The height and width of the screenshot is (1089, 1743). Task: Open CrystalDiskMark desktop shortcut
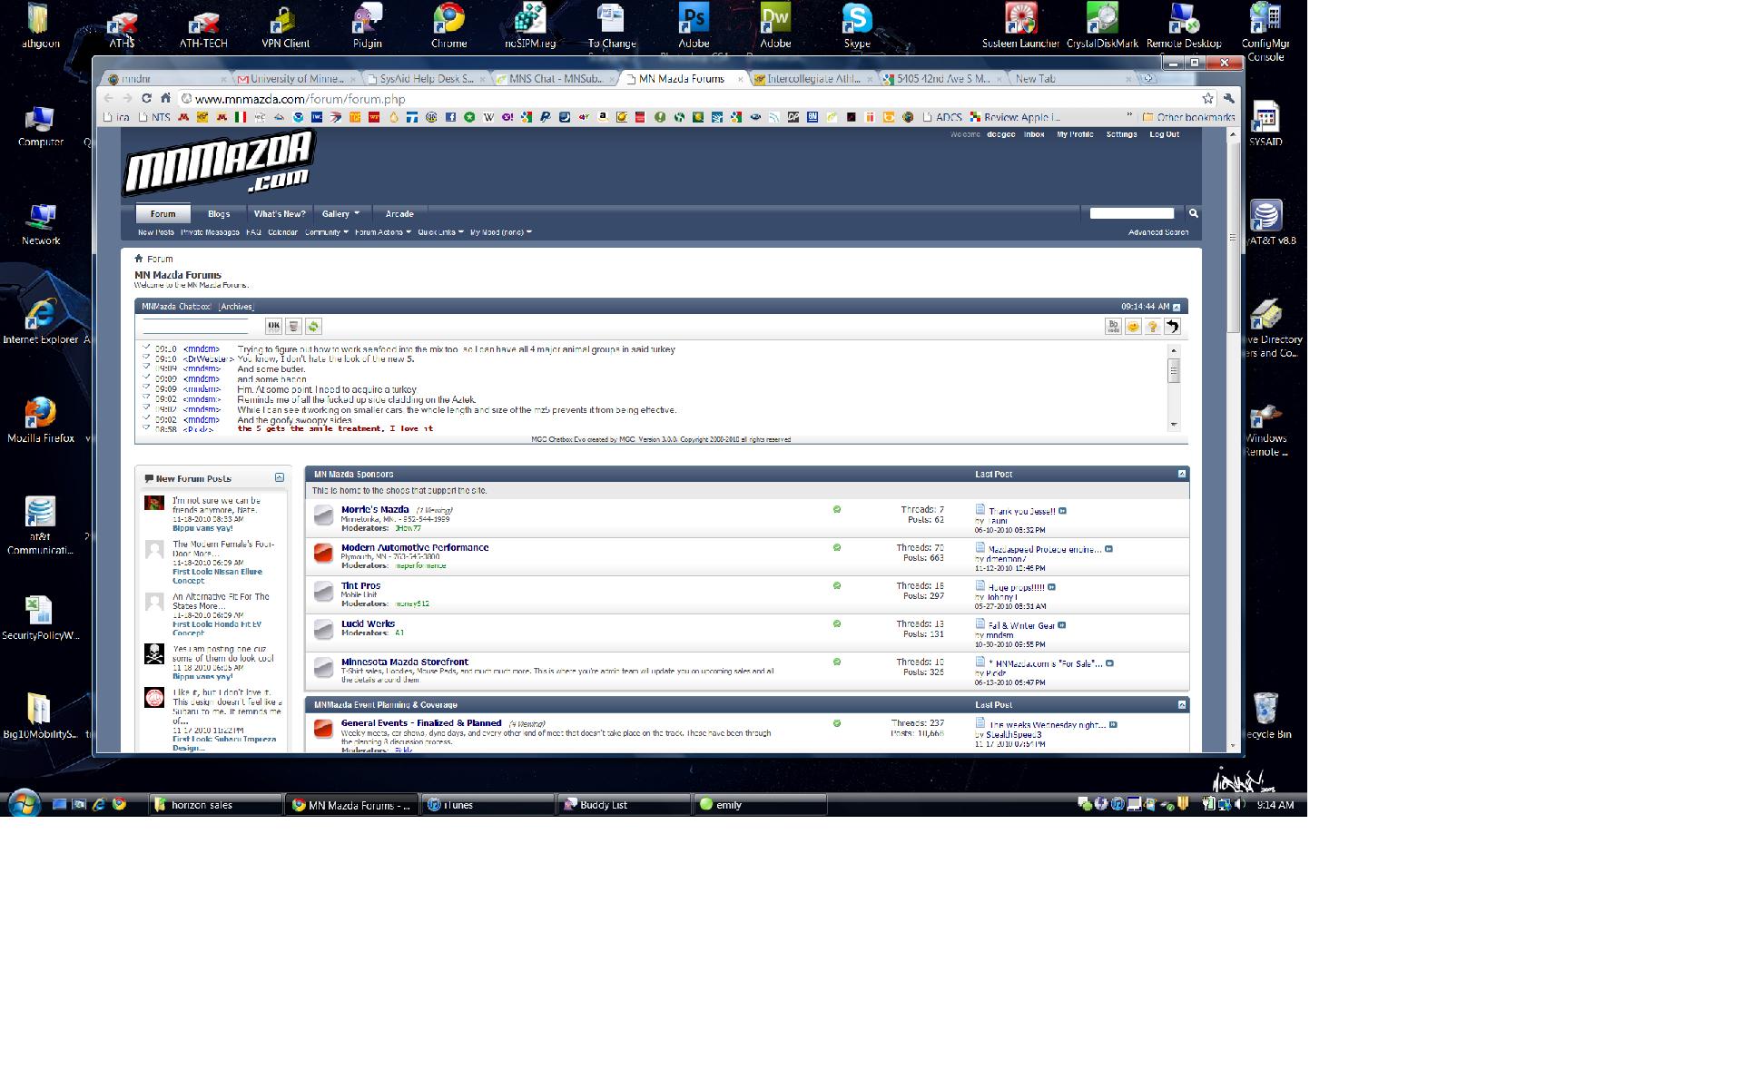[x=1102, y=26]
